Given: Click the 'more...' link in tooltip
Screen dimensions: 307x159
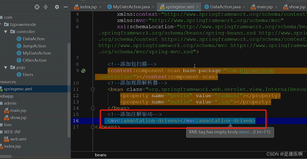Looking at the screenshot, I should 245,132.
